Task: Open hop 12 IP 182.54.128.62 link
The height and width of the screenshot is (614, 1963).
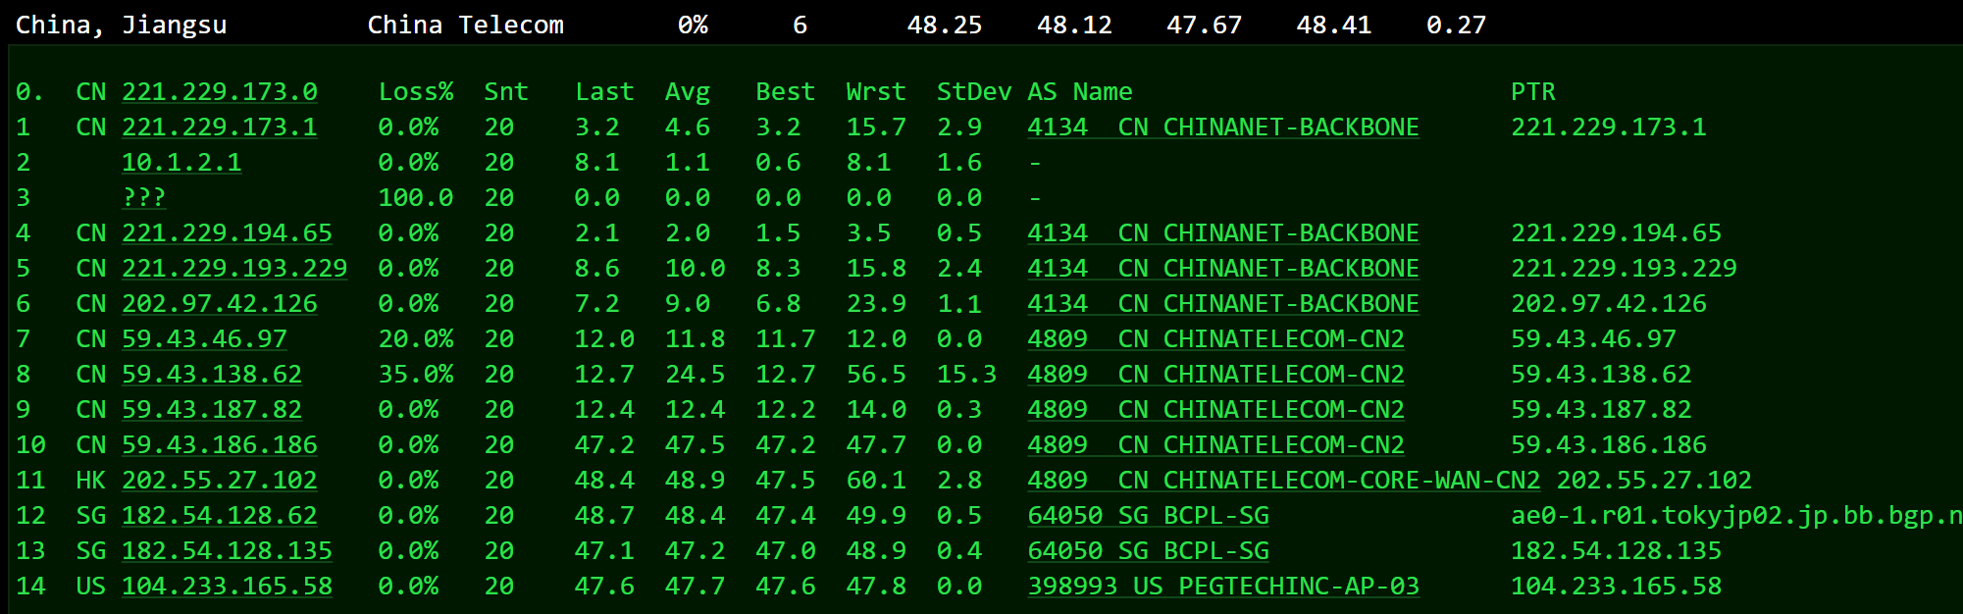Action: point(220,516)
